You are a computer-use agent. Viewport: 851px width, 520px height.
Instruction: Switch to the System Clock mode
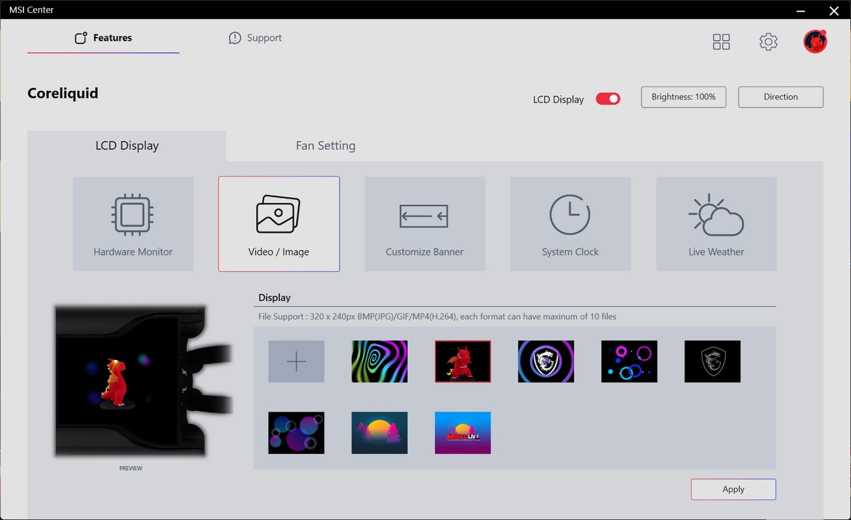570,223
